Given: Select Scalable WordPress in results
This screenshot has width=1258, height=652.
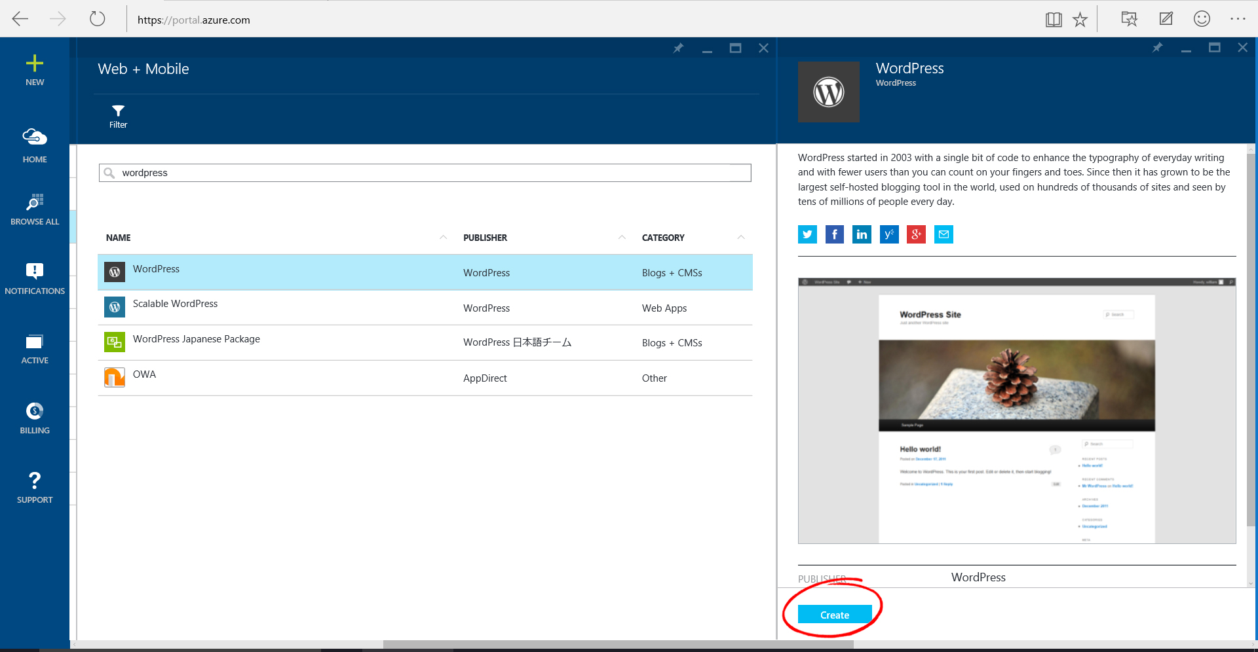Looking at the screenshot, I should tap(425, 308).
